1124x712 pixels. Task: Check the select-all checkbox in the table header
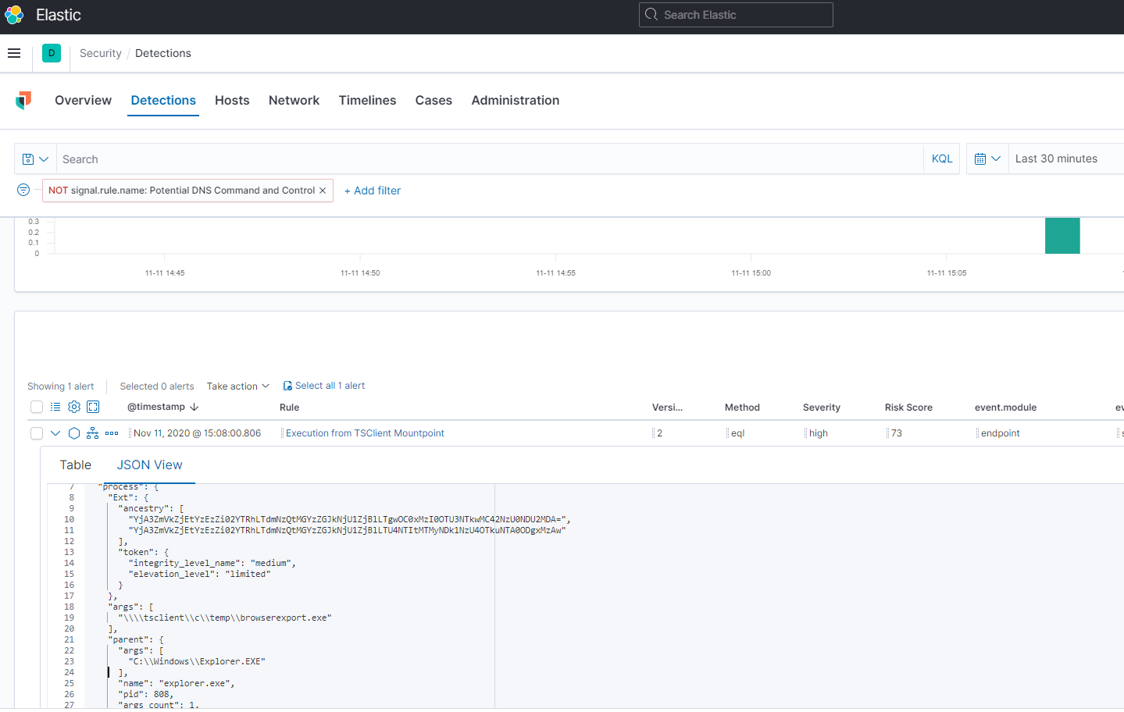(x=36, y=407)
